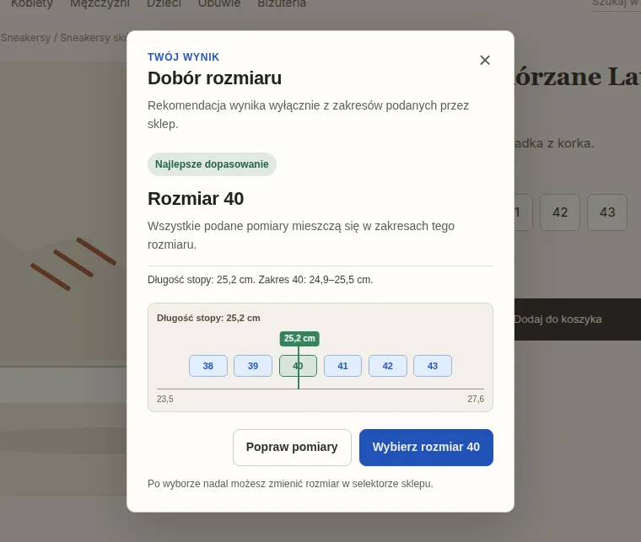This screenshot has width=641, height=542.
Task: Click the Rozmiar 40 heading
Action: [196, 199]
